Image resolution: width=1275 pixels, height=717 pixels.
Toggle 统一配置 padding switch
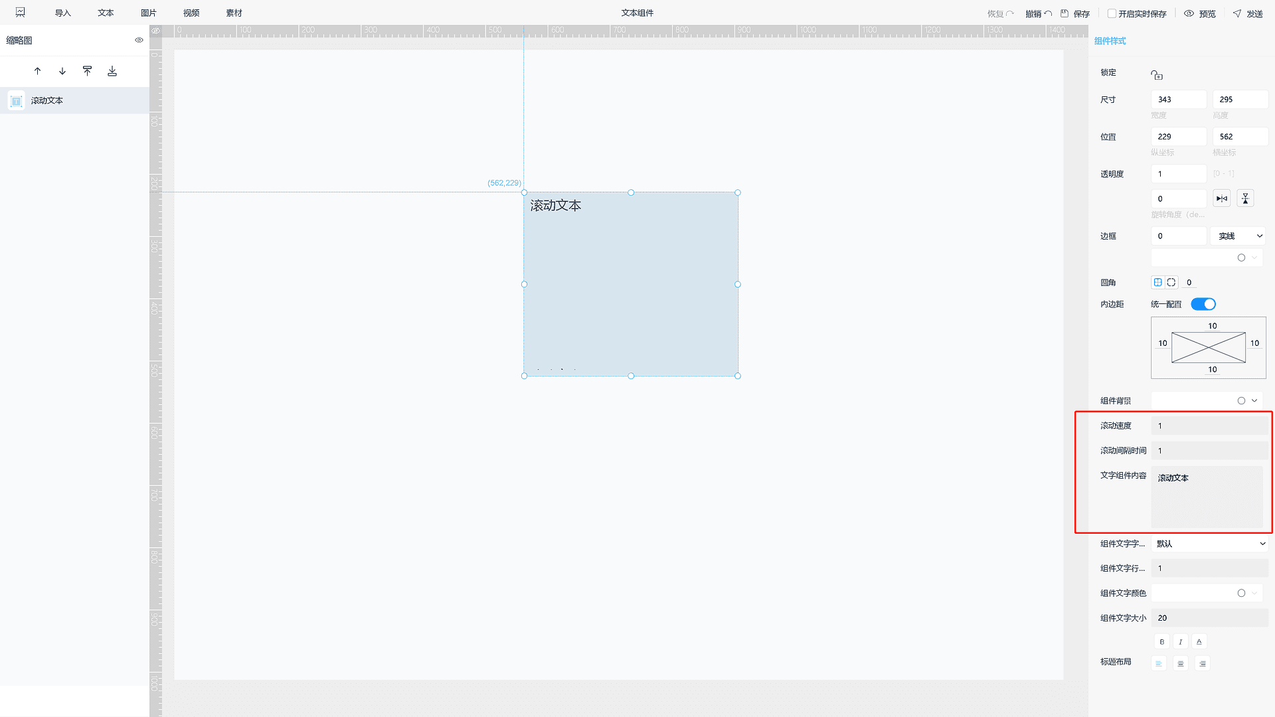tap(1203, 304)
